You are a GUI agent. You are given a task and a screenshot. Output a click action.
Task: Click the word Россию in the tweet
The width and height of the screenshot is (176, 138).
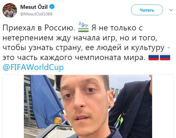60,28
